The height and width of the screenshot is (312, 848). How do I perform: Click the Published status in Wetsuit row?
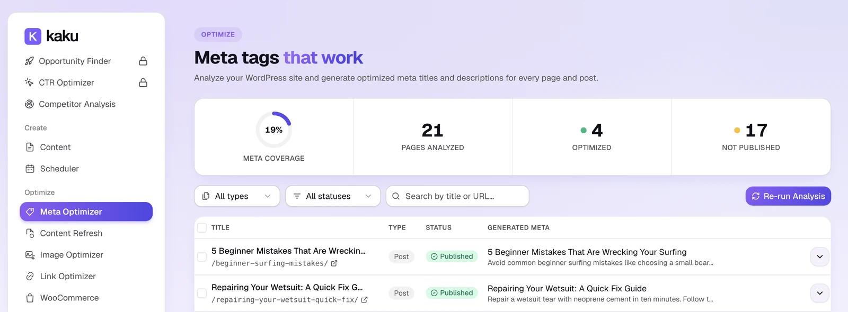452,293
